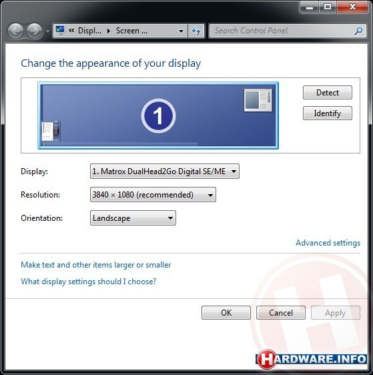The image size is (373, 375).
Task: Click the magnifier search icon
Action: (x=359, y=31)
